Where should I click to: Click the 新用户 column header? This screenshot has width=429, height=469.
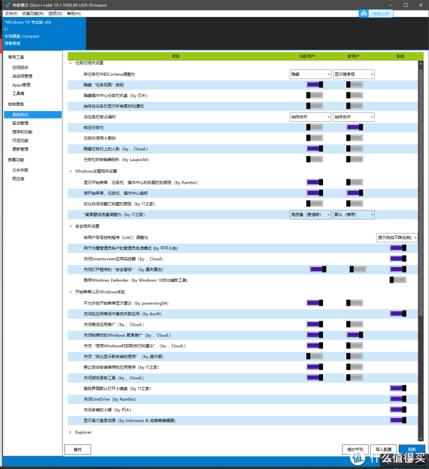[x=353, y=56]
